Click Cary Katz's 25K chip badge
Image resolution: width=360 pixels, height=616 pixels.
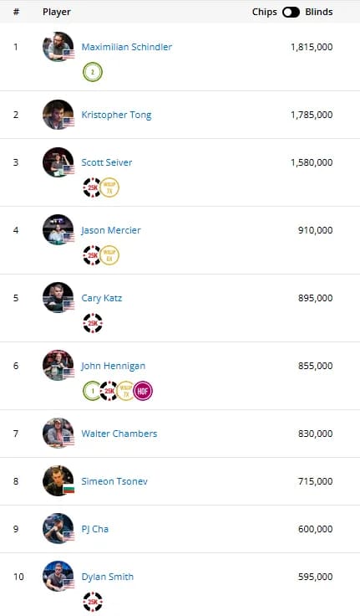click(93, 323)
